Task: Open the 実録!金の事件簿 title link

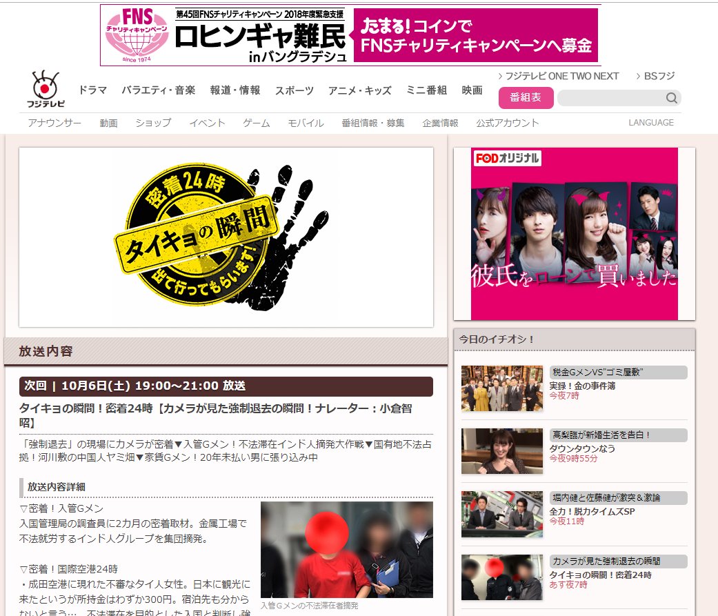Action: pyautogui.click(x=582, y=386)
